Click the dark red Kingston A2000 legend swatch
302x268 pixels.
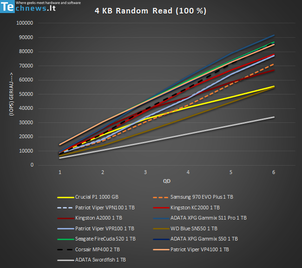[66, 218]
